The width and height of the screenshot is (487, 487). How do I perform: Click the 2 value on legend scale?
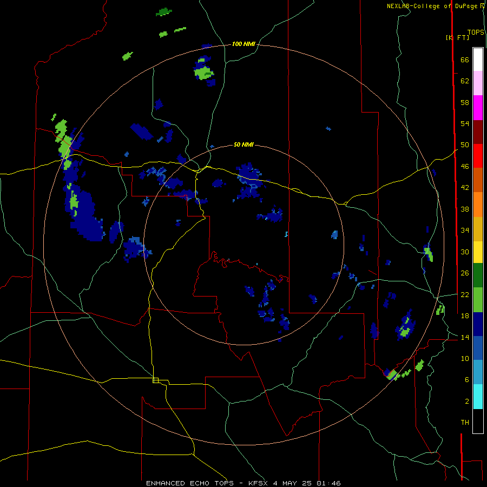467,402
